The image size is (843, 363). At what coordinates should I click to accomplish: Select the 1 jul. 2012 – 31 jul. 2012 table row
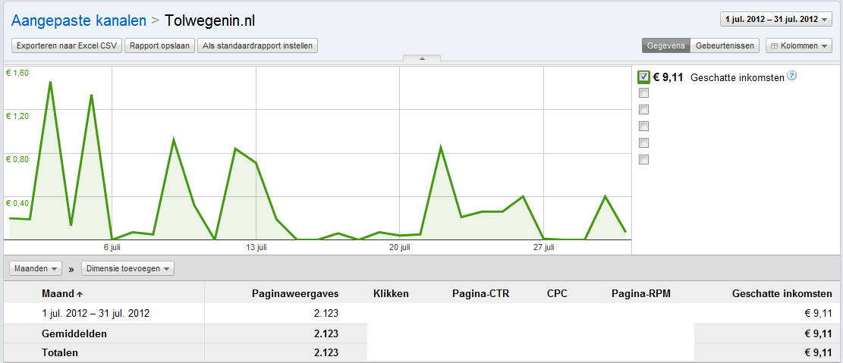[422, 314]
